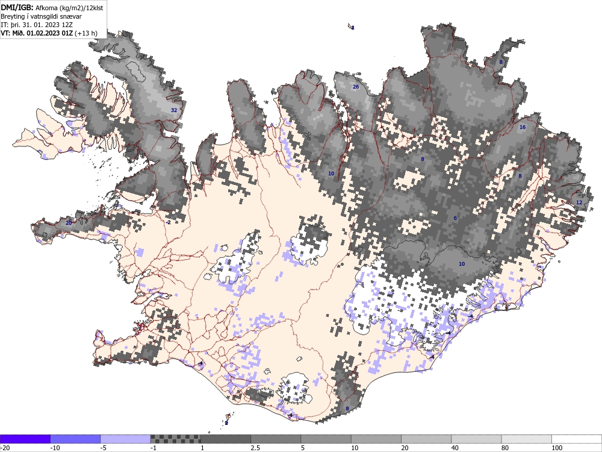Click valid time line 'VT: Mið. 01.02.2023 01Z (+13 h)'
Screen dimensions: 602x452
pyautogui.click(x=49, y=33)
